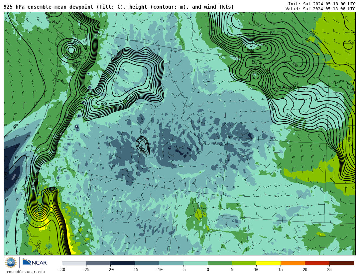Click the 15 colorbar tick label

(281, 270)
